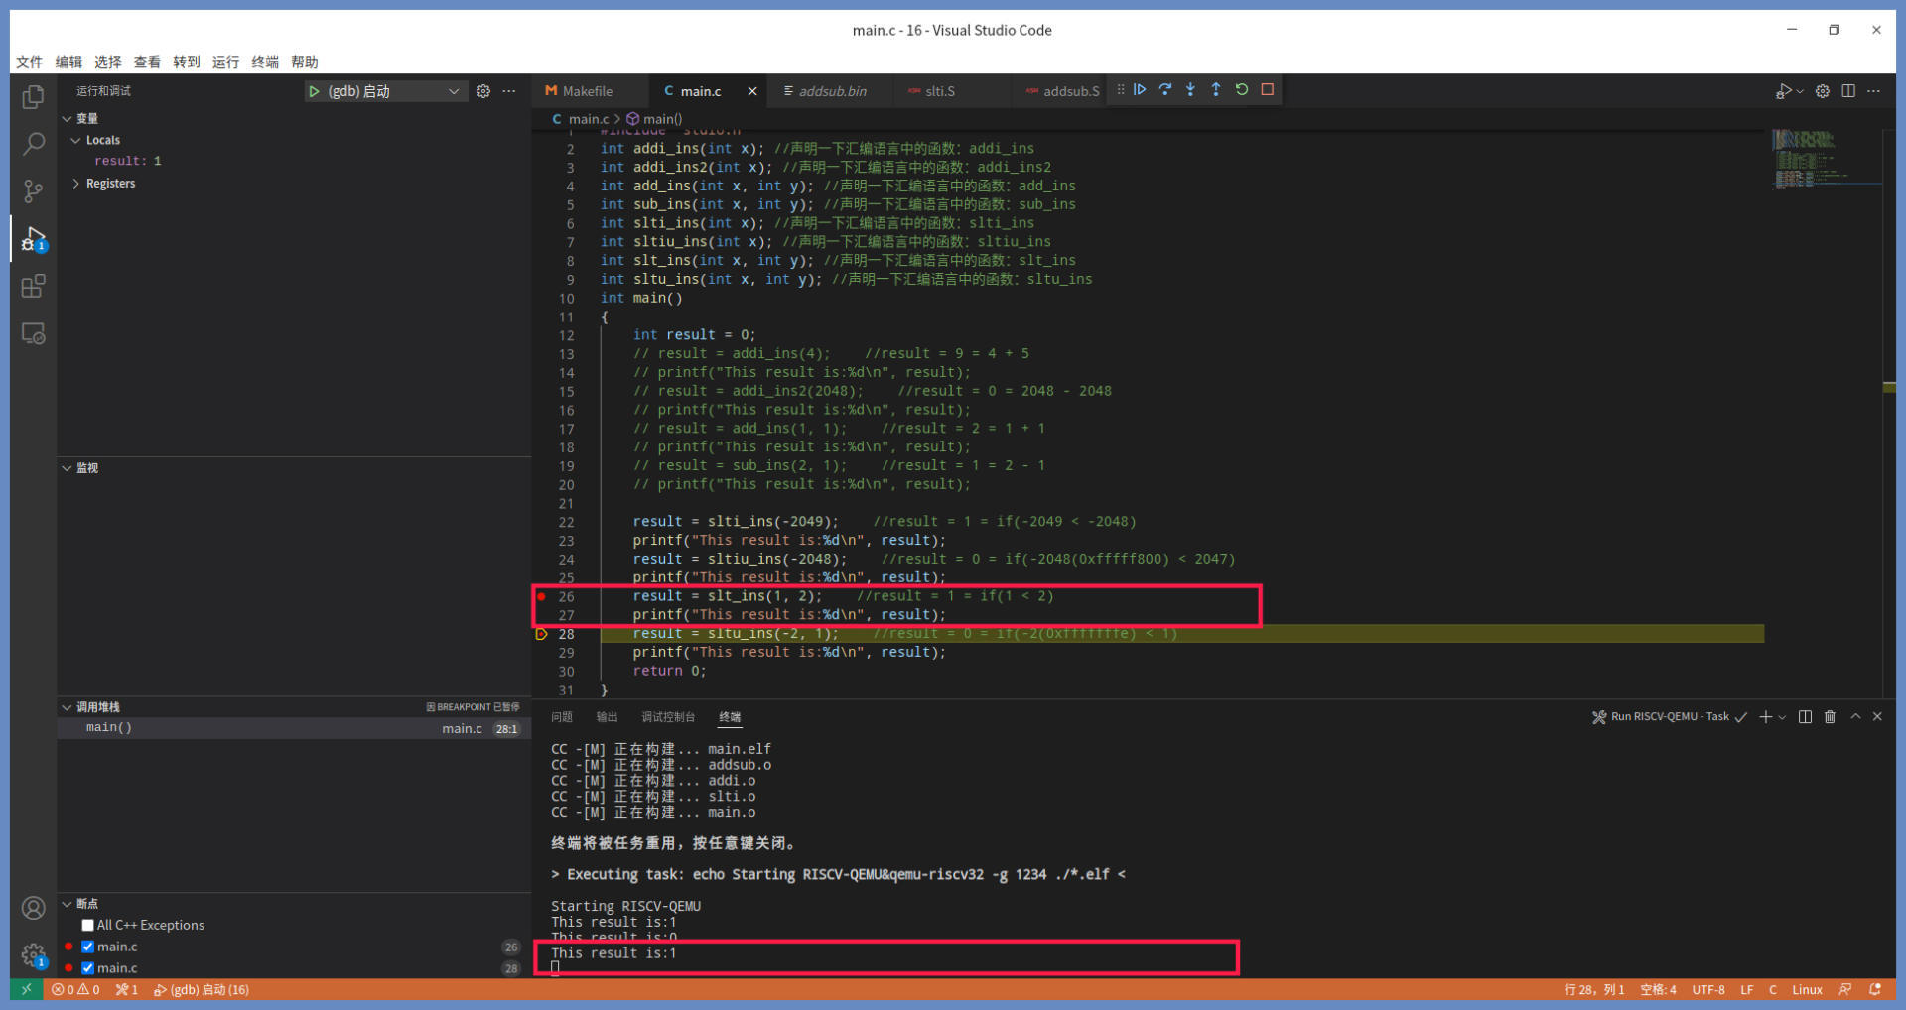This screenshot has height=1010, width=1906.
Task: Click the Step Over debug icon
Action: 1165,90
